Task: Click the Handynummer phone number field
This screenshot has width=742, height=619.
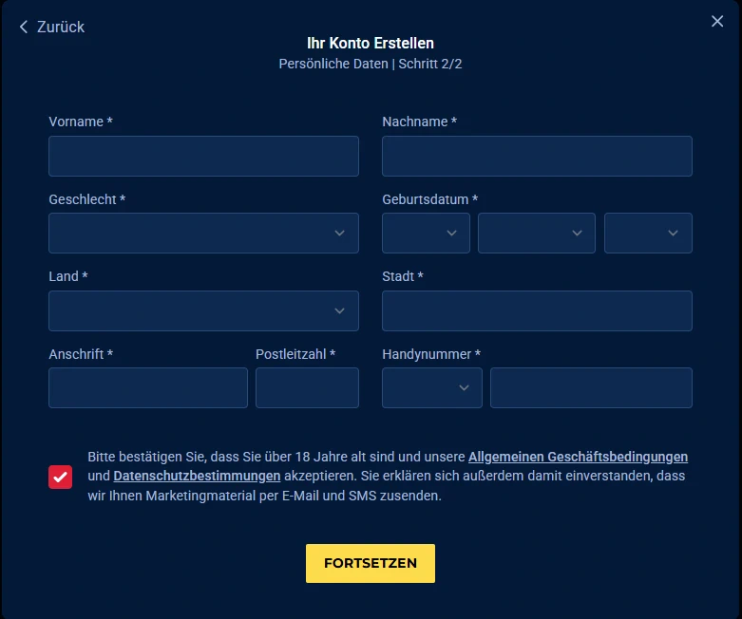Action: click(x=591, y=387)
